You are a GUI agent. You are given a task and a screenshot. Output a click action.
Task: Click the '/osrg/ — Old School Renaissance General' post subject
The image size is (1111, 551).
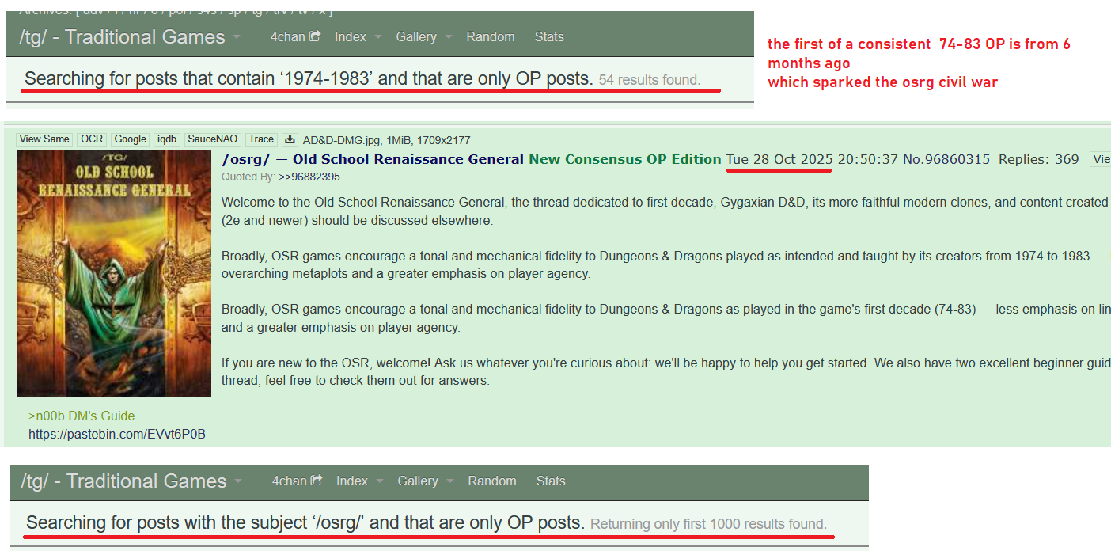pos(373,159)
